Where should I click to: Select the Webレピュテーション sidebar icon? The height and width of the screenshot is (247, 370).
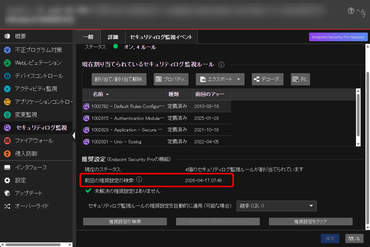7,62
